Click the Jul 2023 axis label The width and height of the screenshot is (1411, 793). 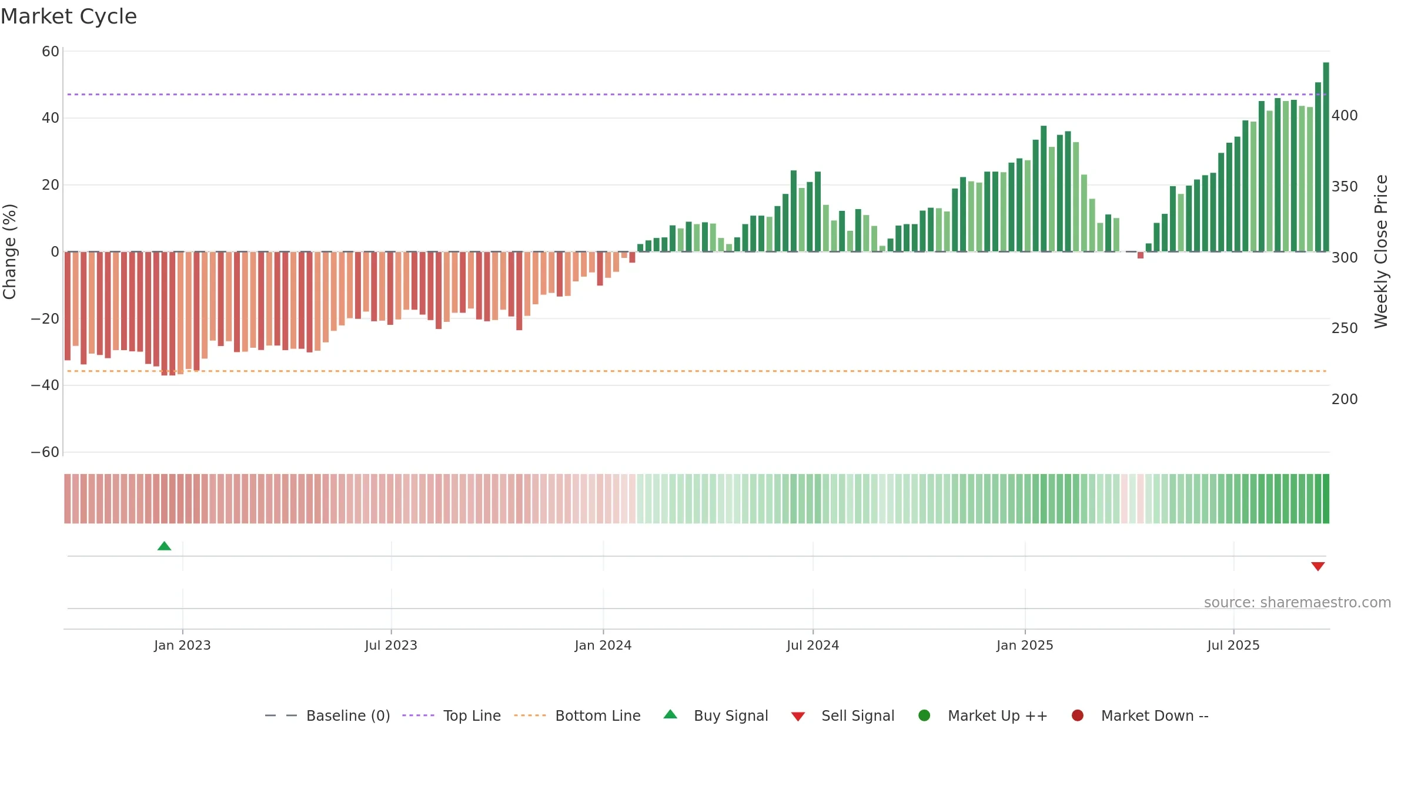pos(391,645)
